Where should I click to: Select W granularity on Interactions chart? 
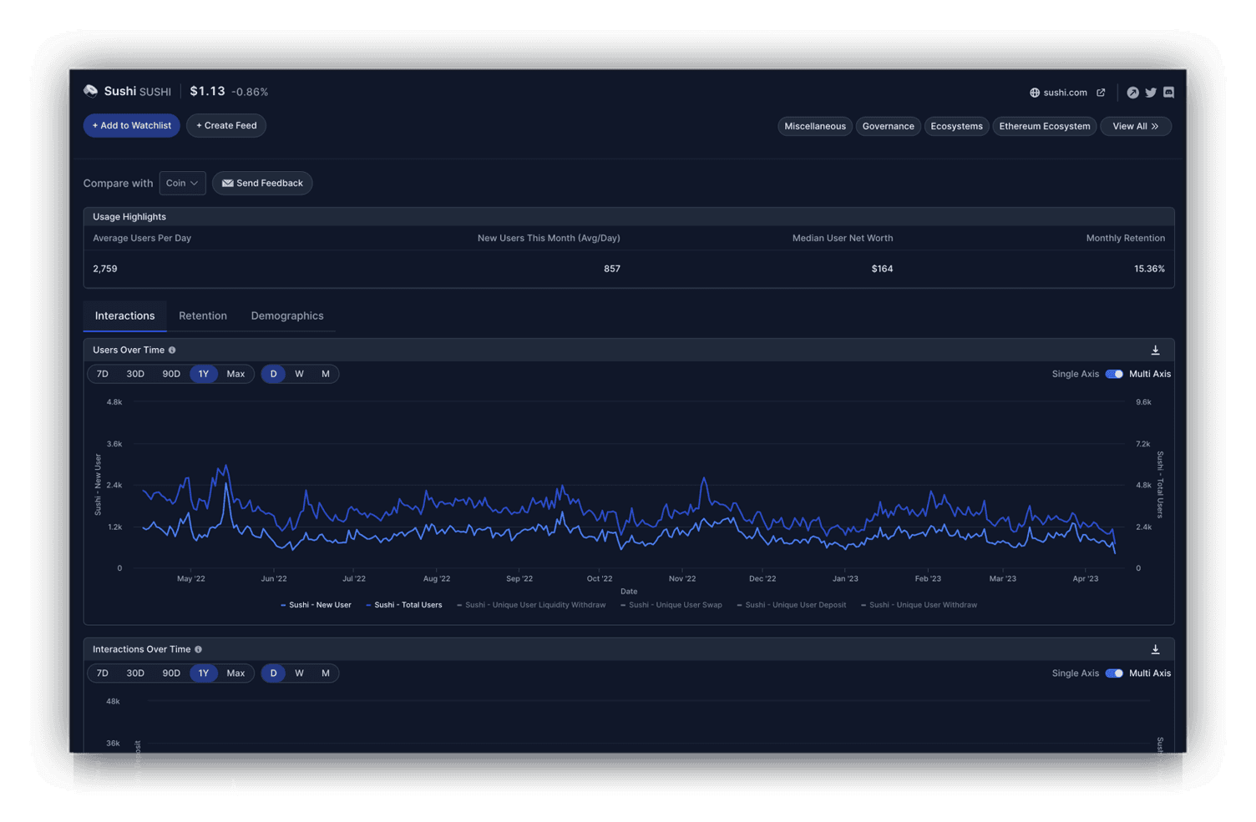tap(299, 673)
